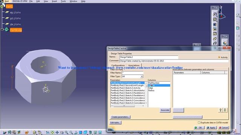
Task: Cancel the Design Table dialog
Action: [x=223, y=127]
